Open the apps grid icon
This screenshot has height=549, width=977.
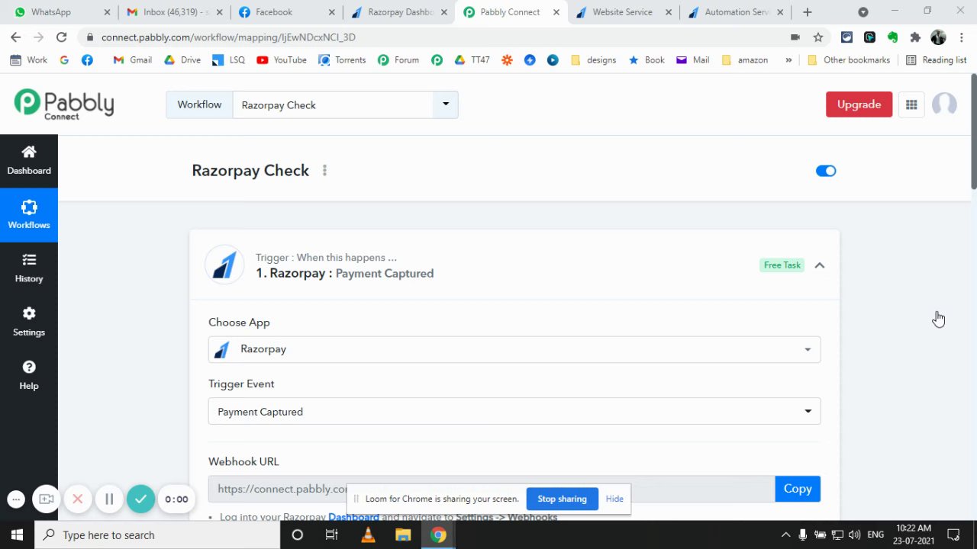pos(911,105)
